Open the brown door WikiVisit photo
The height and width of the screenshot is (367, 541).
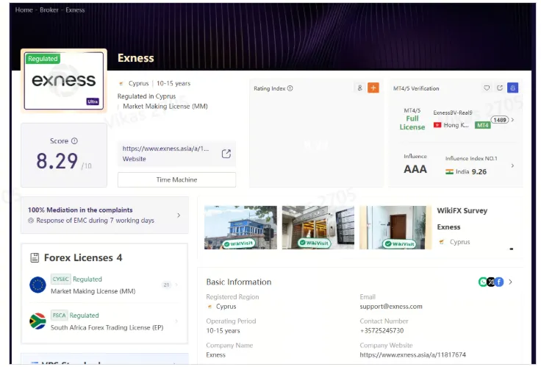[395, 227]
